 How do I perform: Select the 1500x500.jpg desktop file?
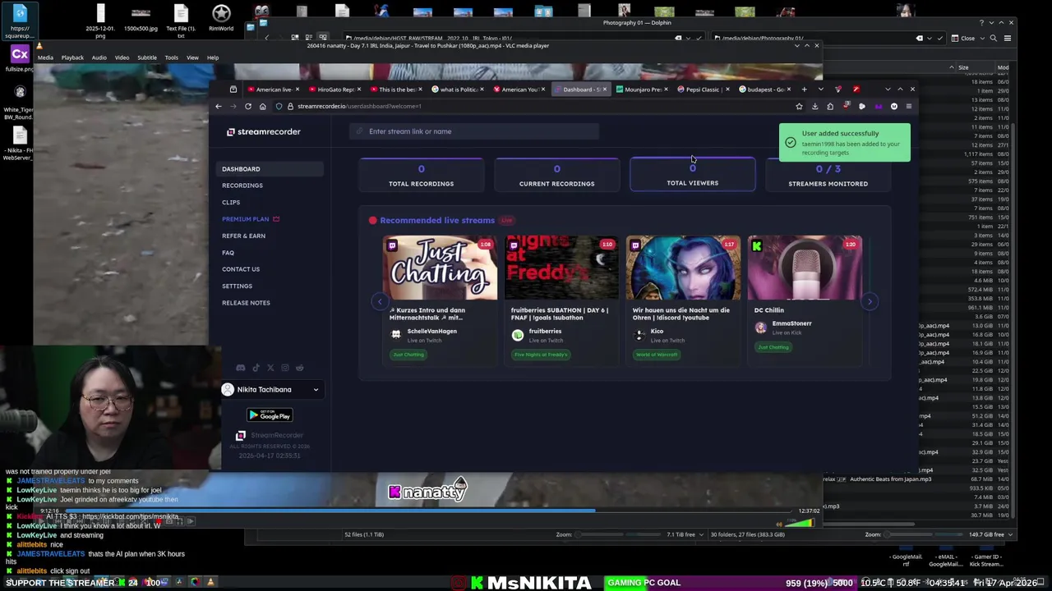pyautogui.click(x=141, y=18)
